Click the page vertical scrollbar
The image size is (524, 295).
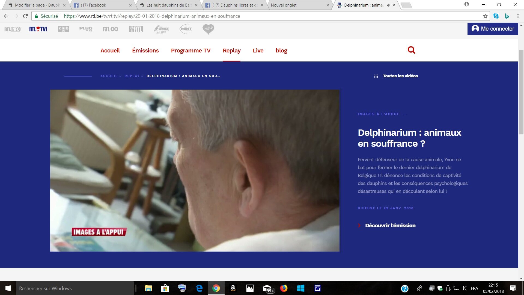pyautogui.click(x=521, y=93)
